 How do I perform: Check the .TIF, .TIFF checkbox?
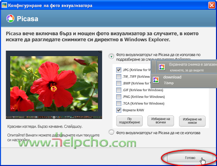pos(119,76)
